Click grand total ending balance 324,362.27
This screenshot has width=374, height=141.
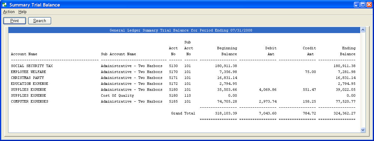coord(345,114)
